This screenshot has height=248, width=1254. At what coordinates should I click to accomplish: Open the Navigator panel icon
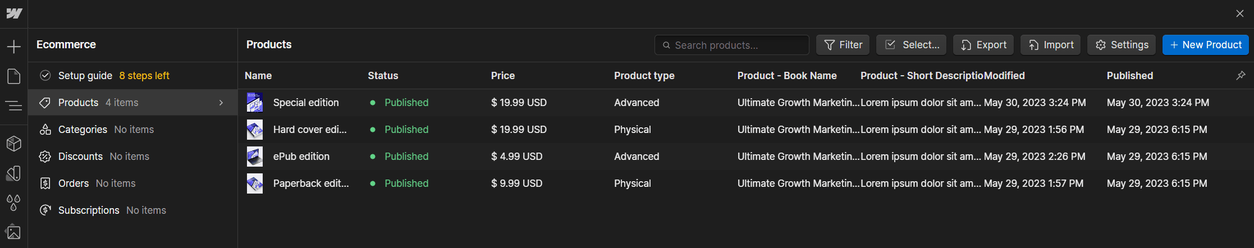tap(14, 105)
